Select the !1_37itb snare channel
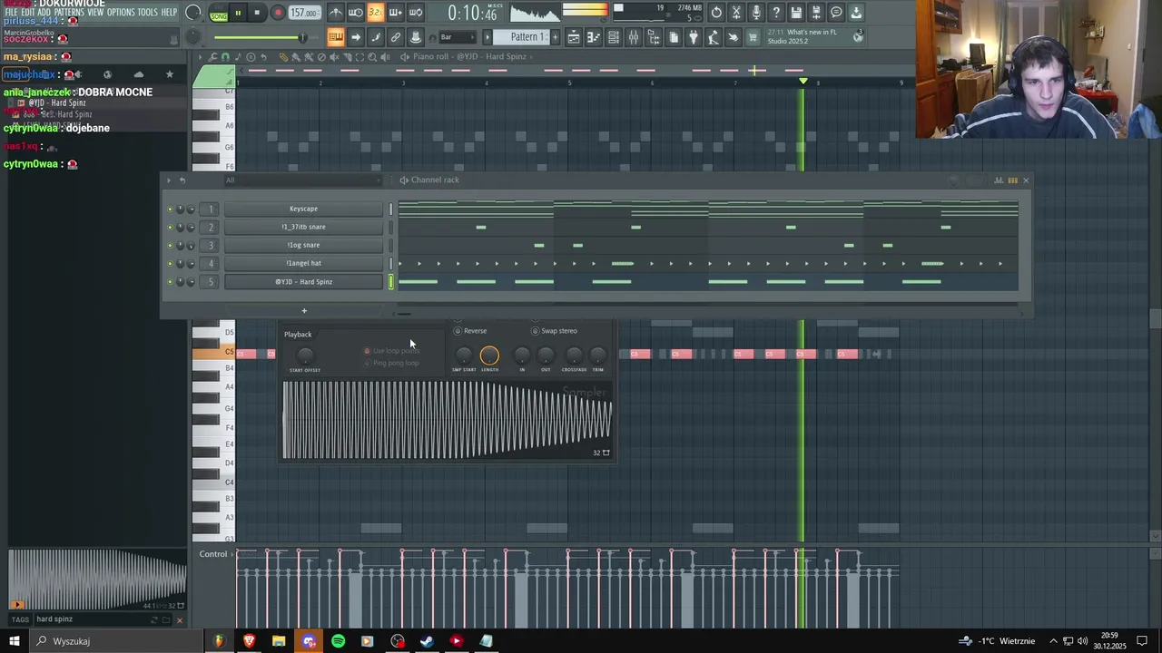This screenshot has width=1162, height=653. click(x=303, y=227)
